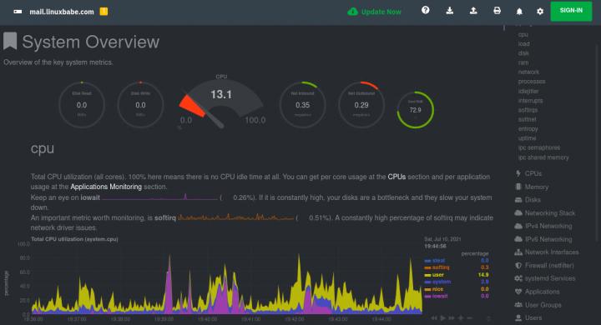601x325 pixels.
Task: Click the yellow warning badge beside hostname
Action: click(104, 12)
